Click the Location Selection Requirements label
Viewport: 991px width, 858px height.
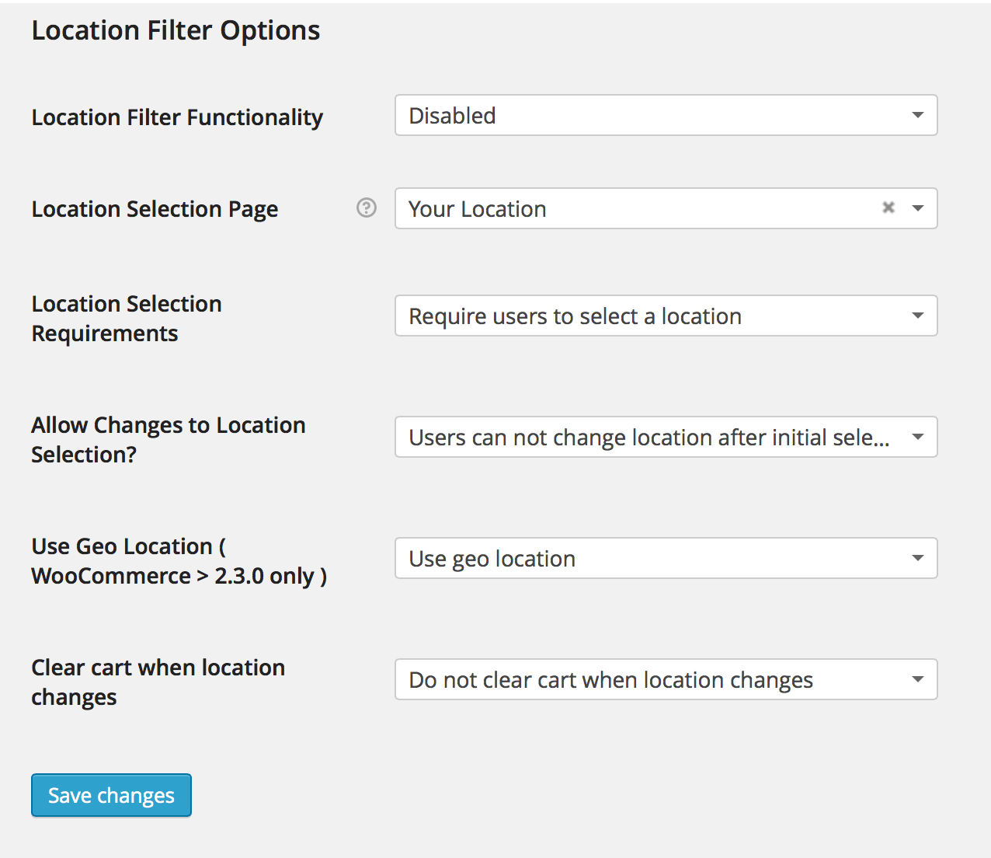(x=127, y=317)
